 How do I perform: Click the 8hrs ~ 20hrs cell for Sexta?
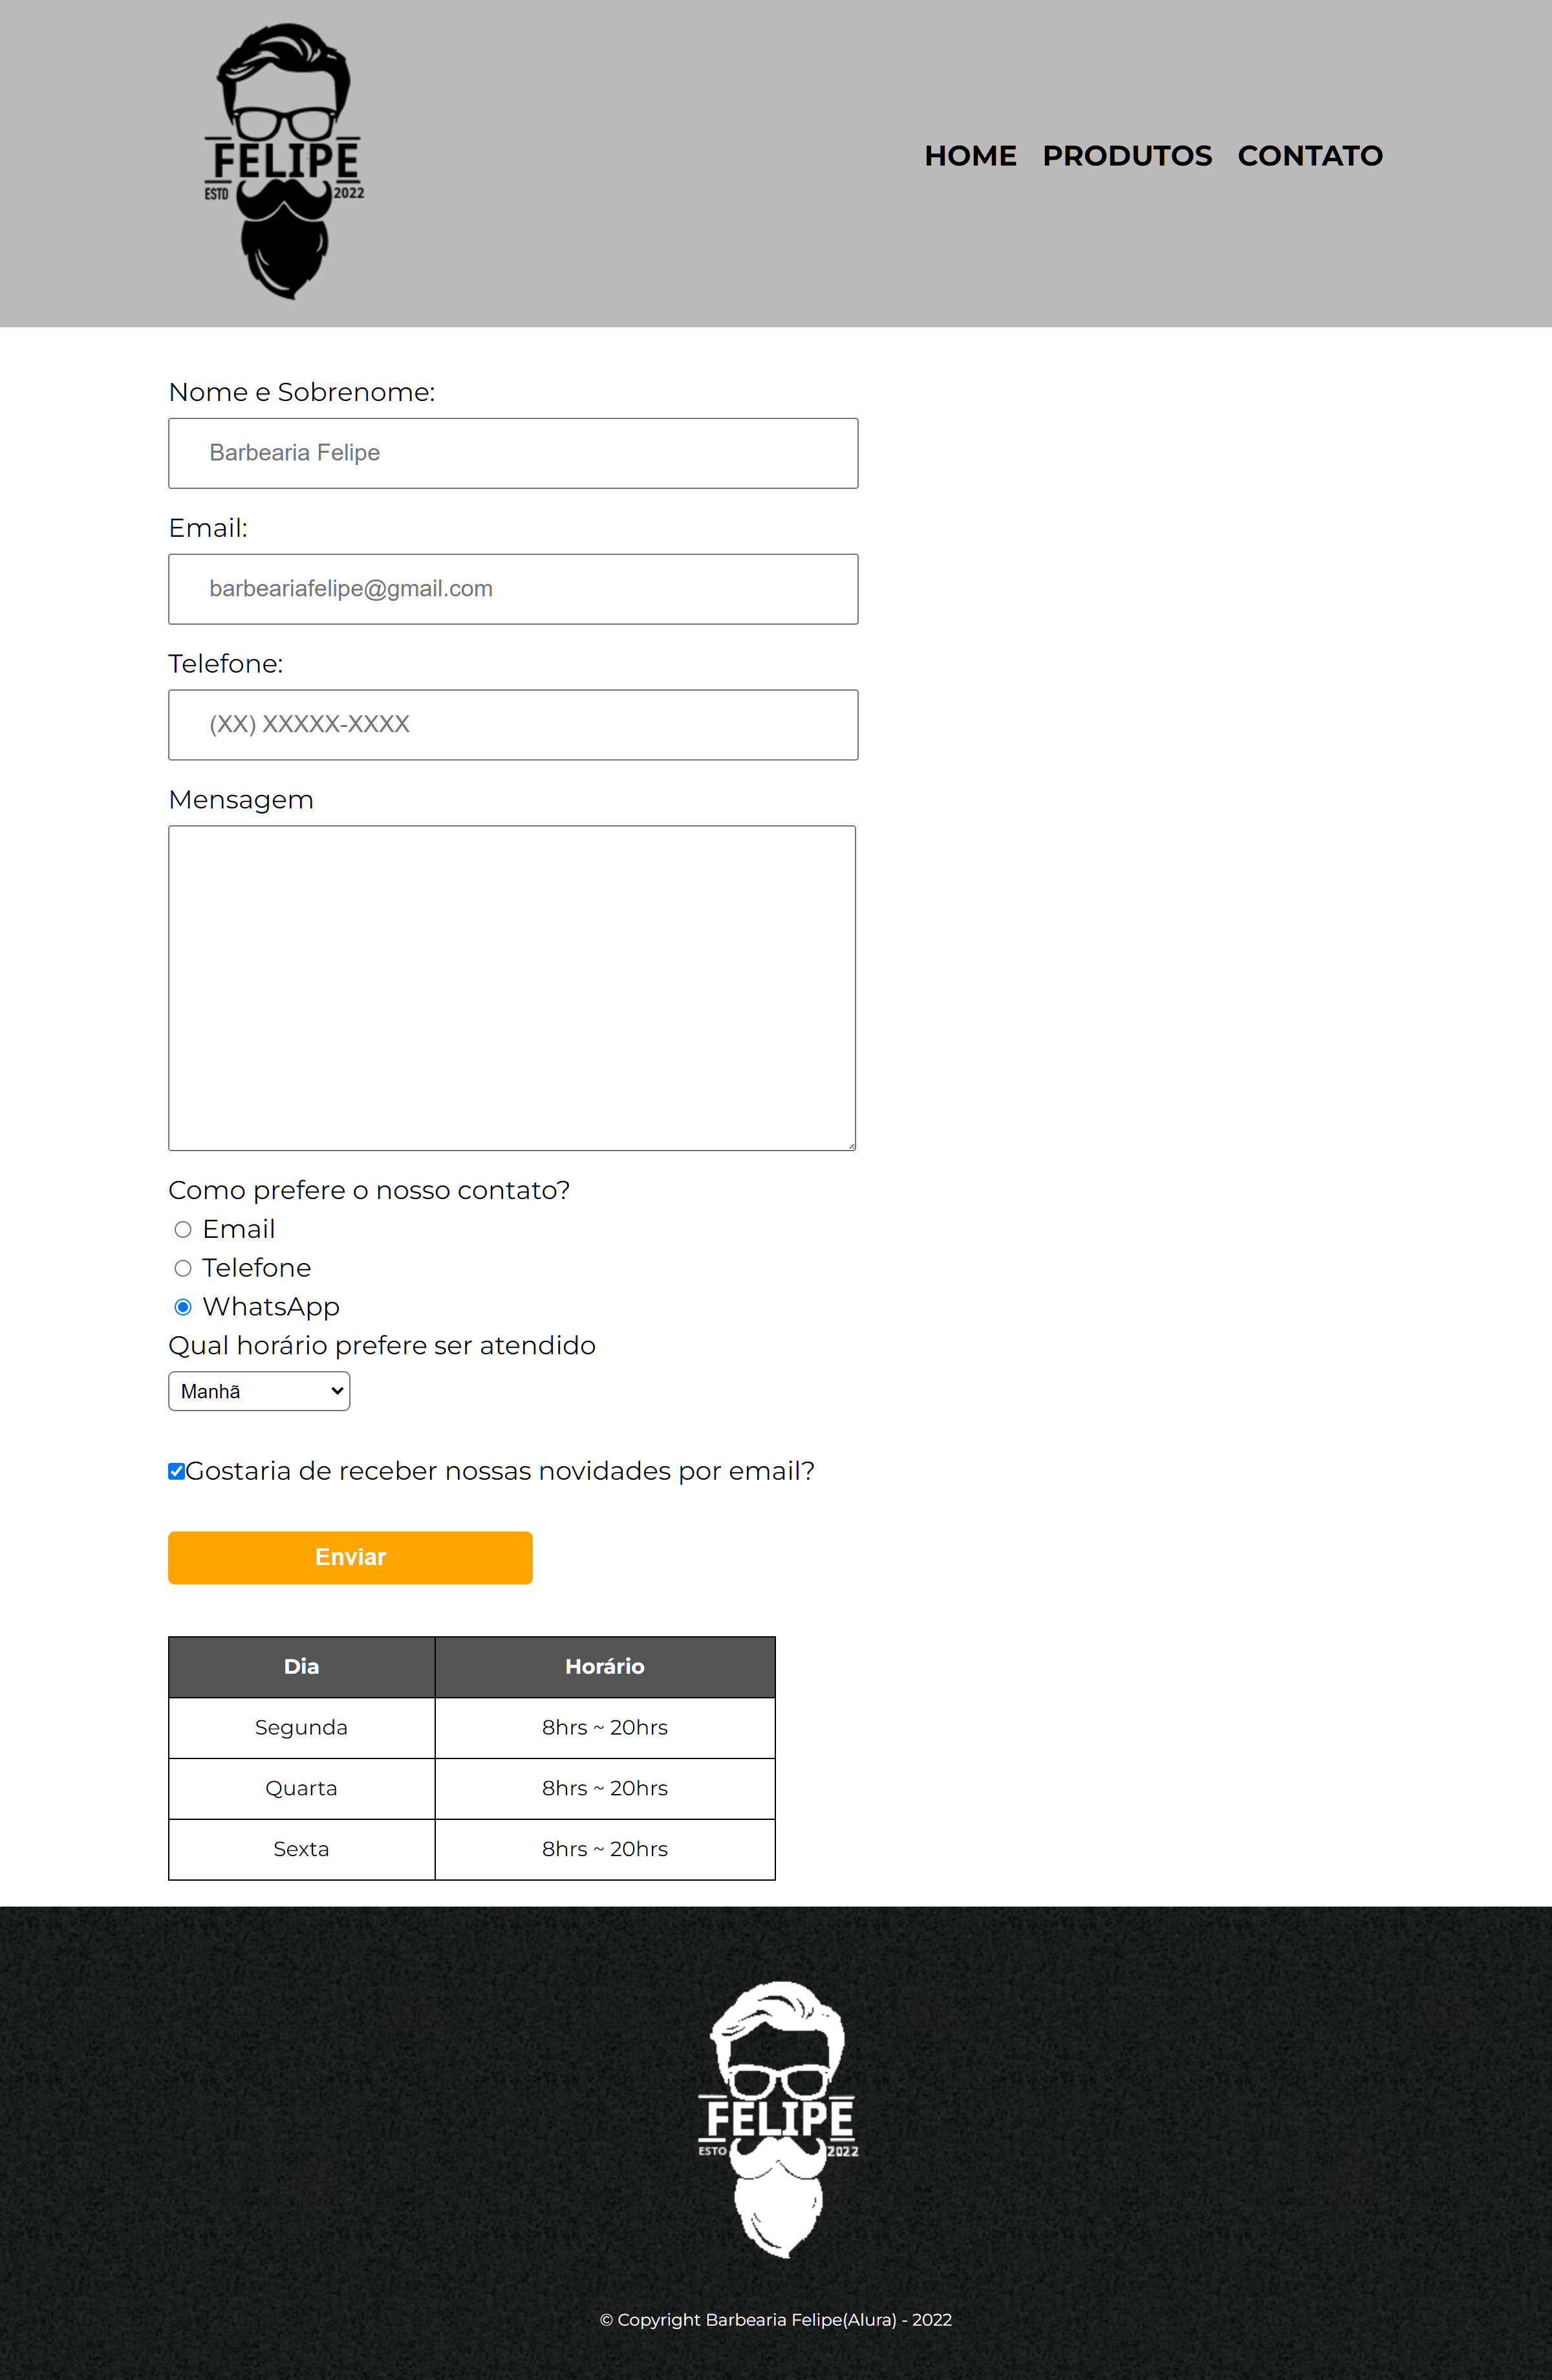pyautogui.click(x=605, y=1848)
